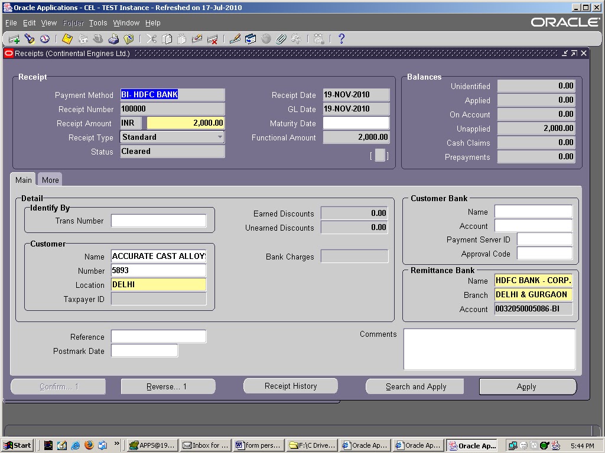Open the Show Navigator compass icon
Screen dimensions: 605x453
tap(45, 39)
